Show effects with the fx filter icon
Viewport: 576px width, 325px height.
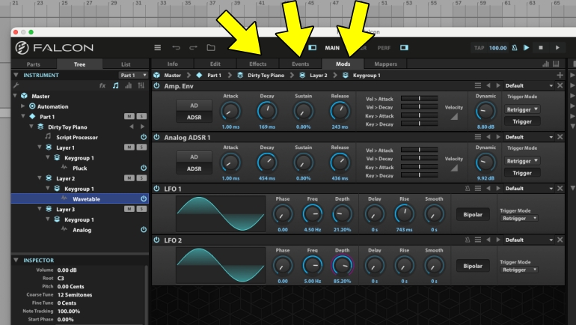(102, 85)
